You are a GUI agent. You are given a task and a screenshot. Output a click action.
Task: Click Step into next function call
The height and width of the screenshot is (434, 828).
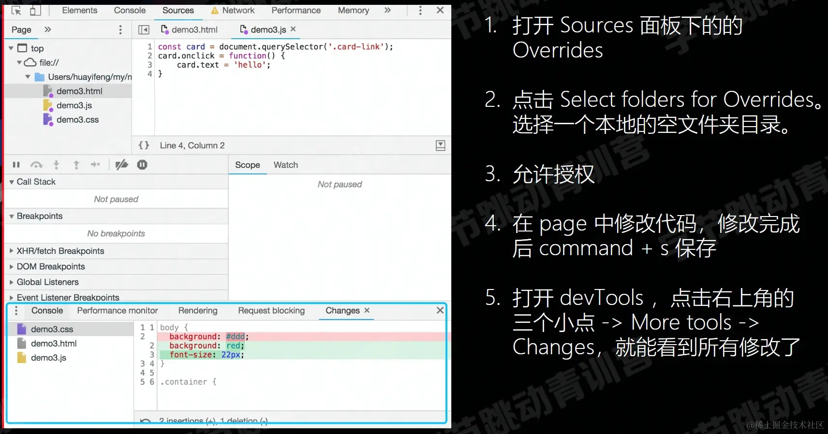56,165
